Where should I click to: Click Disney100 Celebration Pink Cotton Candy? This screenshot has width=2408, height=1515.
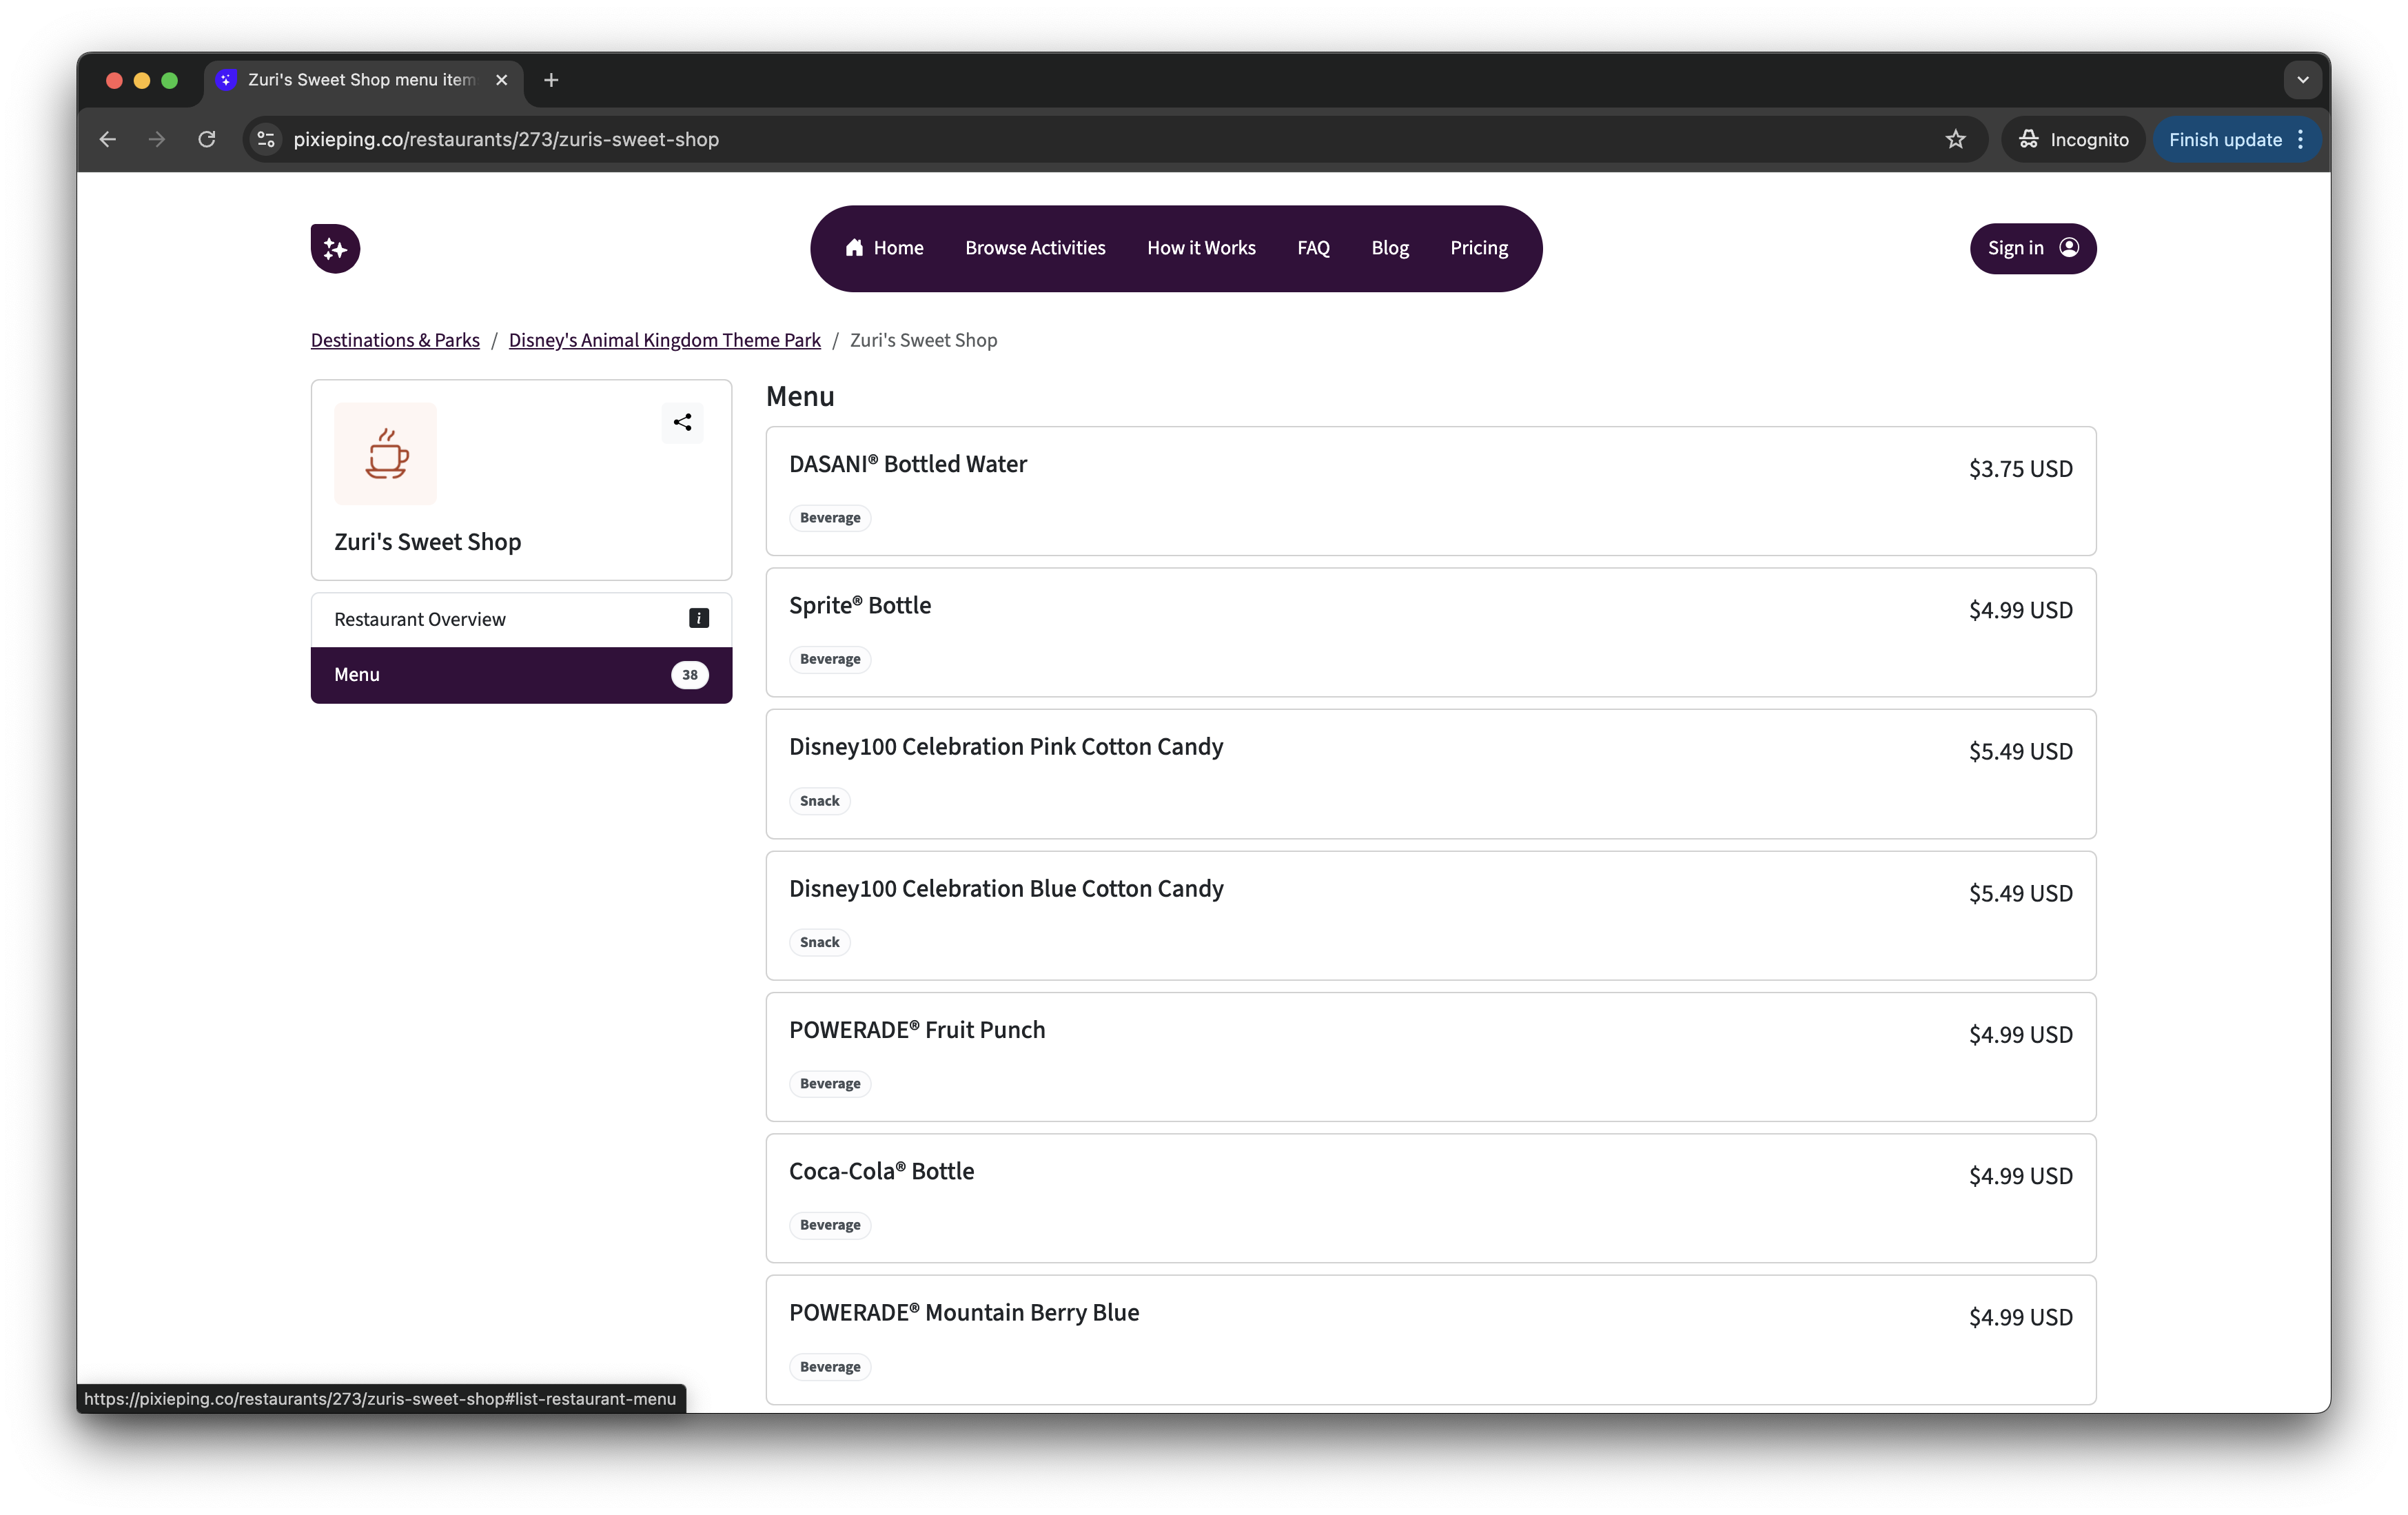[x=1430, y=774]
